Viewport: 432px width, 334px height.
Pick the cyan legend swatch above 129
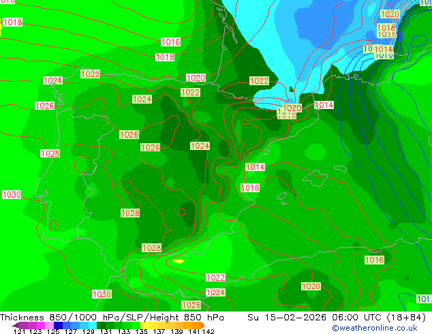(x=93, y=325)
